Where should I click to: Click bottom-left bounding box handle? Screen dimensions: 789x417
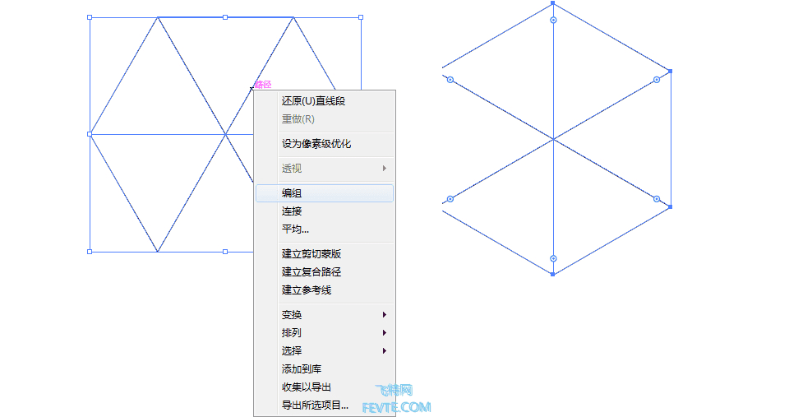click(90, 252)
